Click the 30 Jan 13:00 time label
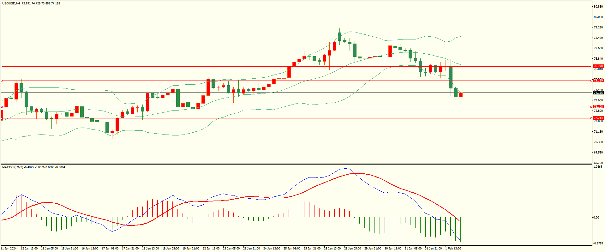Image resolution: width=605 pixels, height=252 pixels. coord(393,249)
